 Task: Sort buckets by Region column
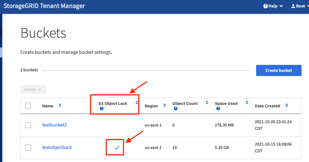tap(164, 106)
